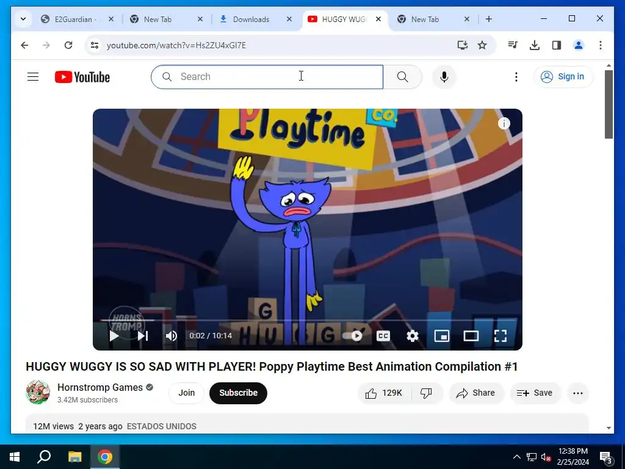Install YouTube app icon in address bar
625x469 pixels.
463,45
